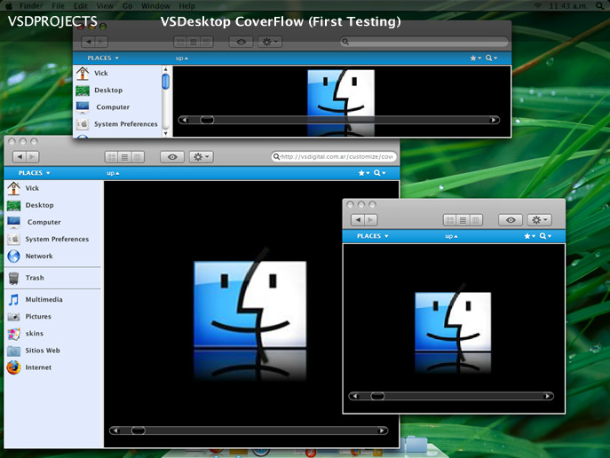Go back in the top window

[88, 42]
